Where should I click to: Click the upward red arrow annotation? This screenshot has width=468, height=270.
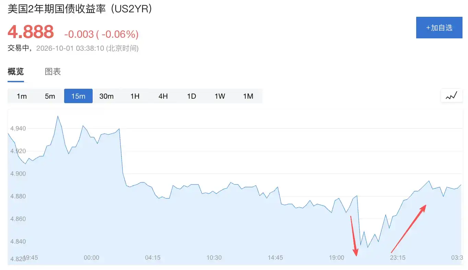pos(409,229)
